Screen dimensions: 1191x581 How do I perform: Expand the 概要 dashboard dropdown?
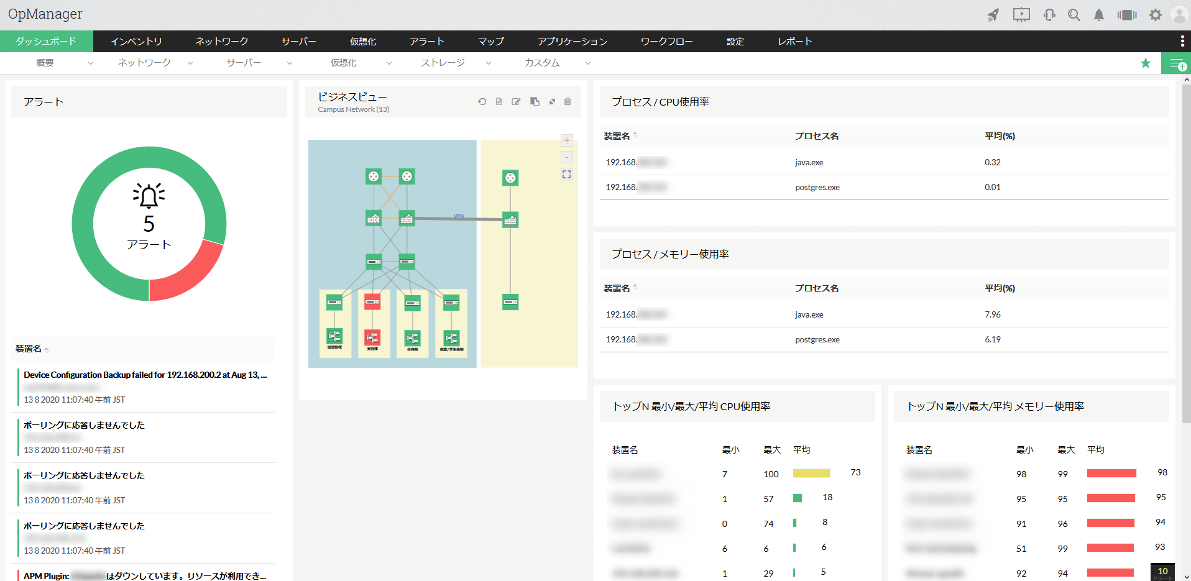[x=91, y=63]
